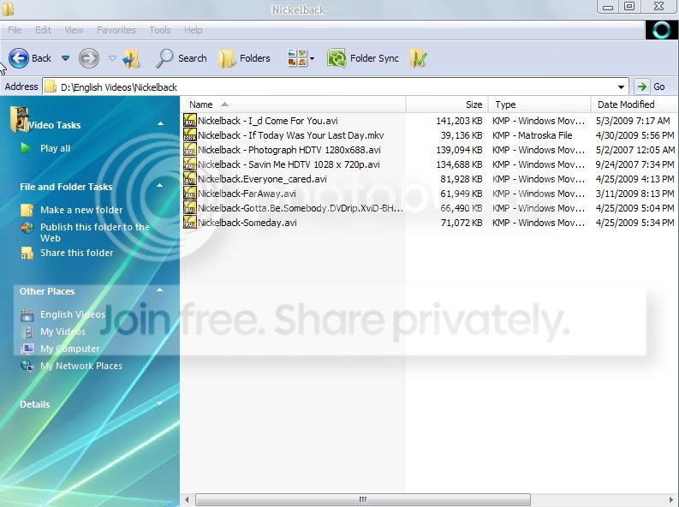Viewport: 679px width, 507px height.
Task: Open Forward button history dropdown arrow
Action: (x=112, y=58)
